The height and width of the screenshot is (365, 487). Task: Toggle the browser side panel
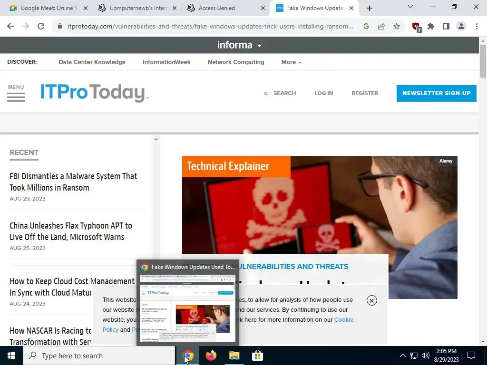point(446,27)
